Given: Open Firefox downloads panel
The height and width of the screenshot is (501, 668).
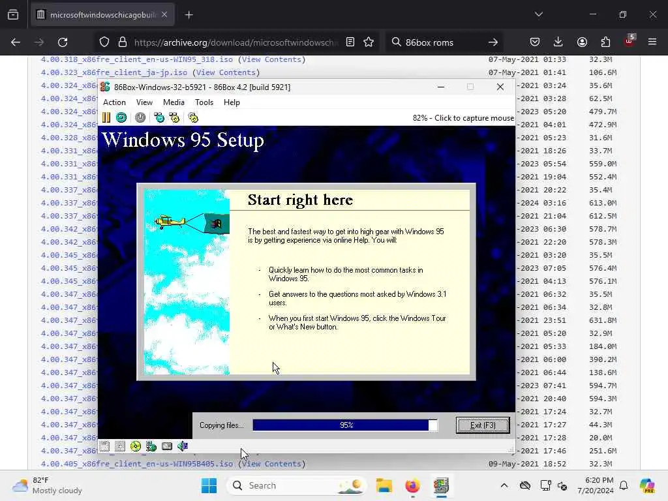Looking at the screenshot, I should 558,42.
